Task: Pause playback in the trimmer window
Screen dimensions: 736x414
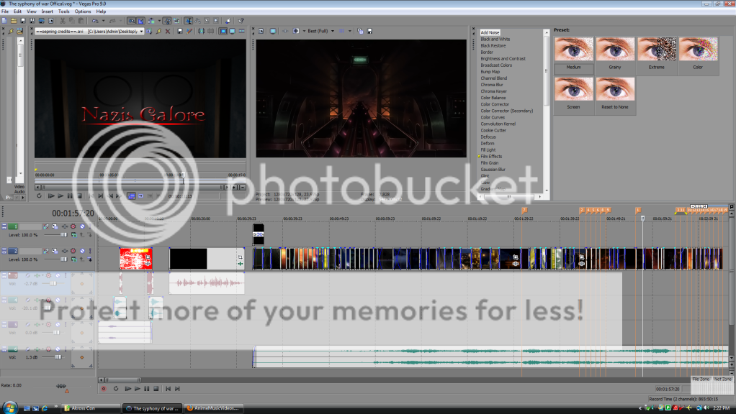Action: click(x=70, y=195)
